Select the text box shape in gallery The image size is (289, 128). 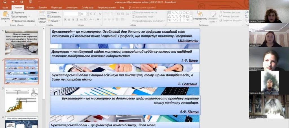click(x=169, y=13)
